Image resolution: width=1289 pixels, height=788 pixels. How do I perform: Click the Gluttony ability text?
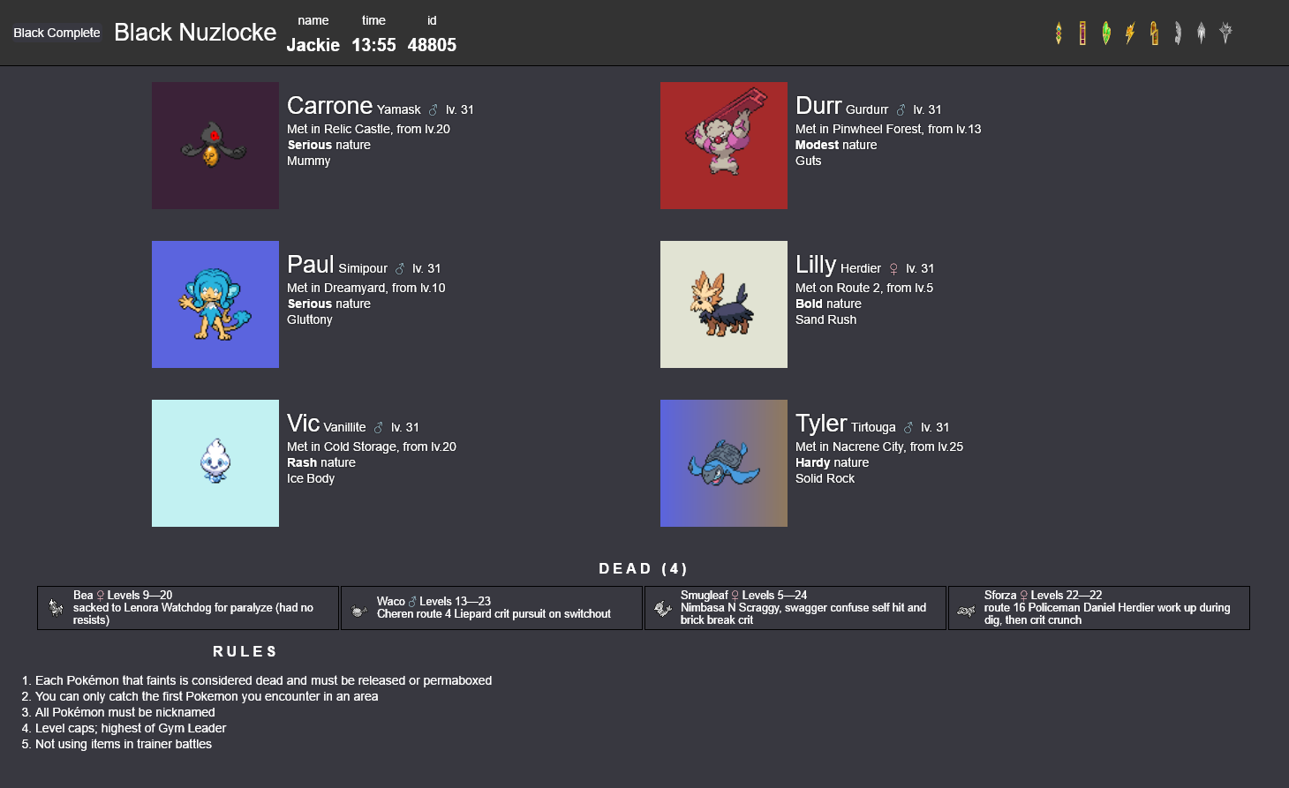pos(310,319)
